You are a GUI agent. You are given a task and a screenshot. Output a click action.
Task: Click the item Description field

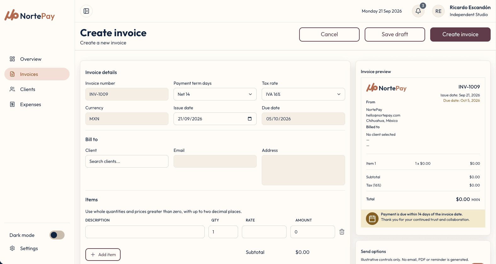tap(145, 232)
